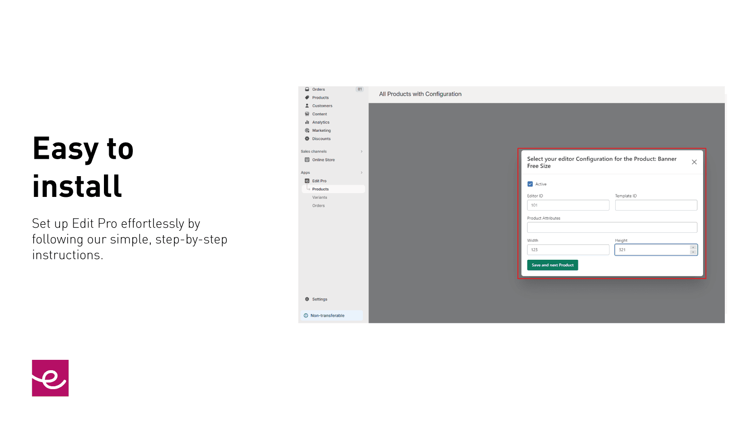Screen dimensions: 756x425
Task: Uncheck the Active checkbox in the dialog
Action: coord(530,184)
